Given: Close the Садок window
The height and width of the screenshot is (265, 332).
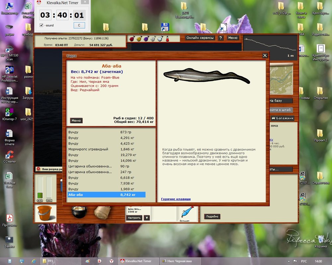Looking at the screenshot, I should click(265, 56).
